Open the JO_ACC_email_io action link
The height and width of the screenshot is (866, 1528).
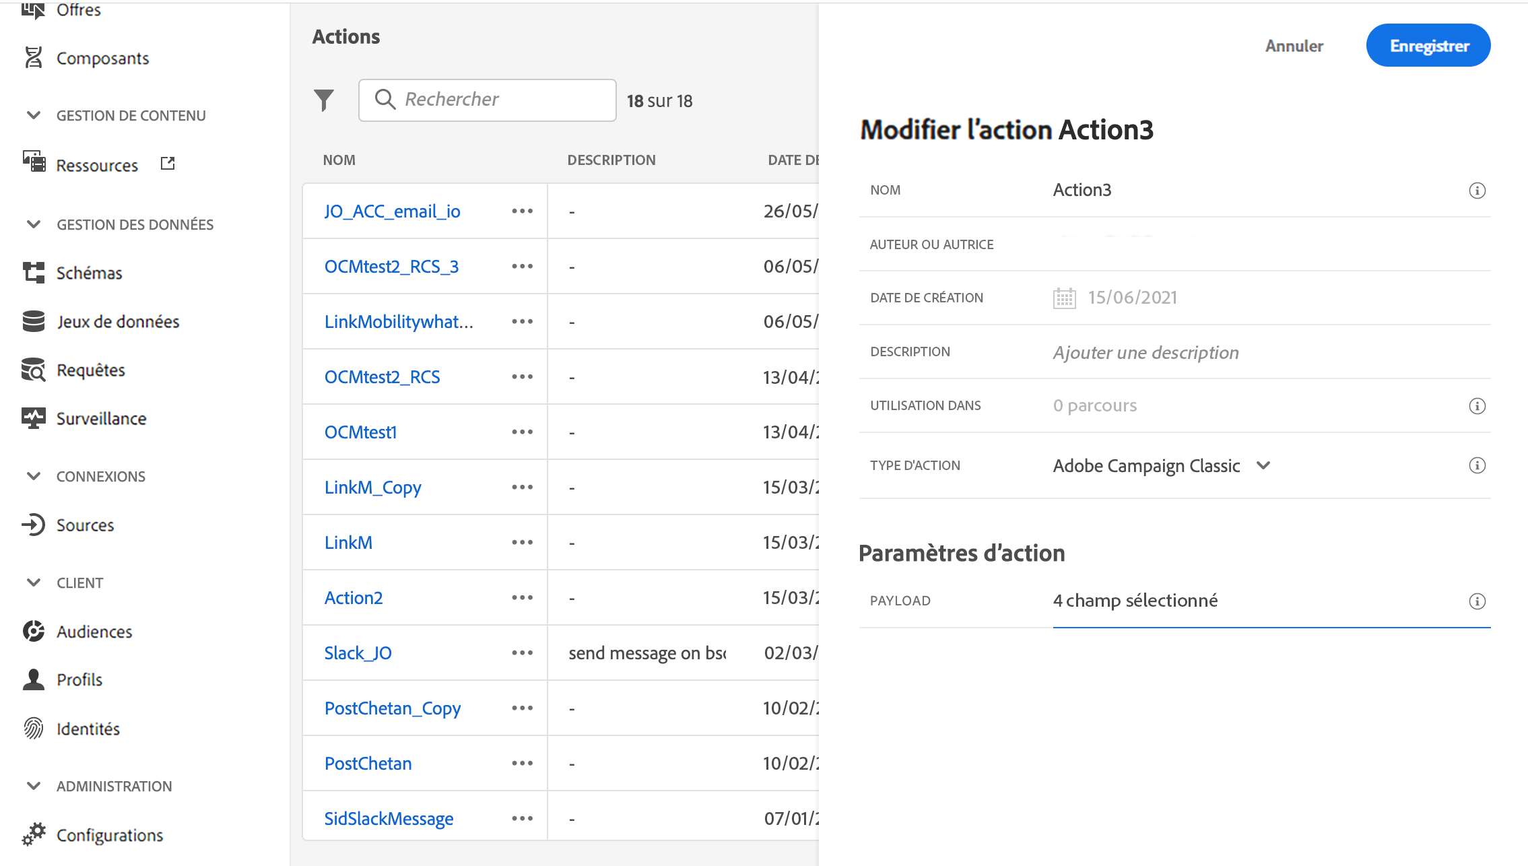coord(392,211)
